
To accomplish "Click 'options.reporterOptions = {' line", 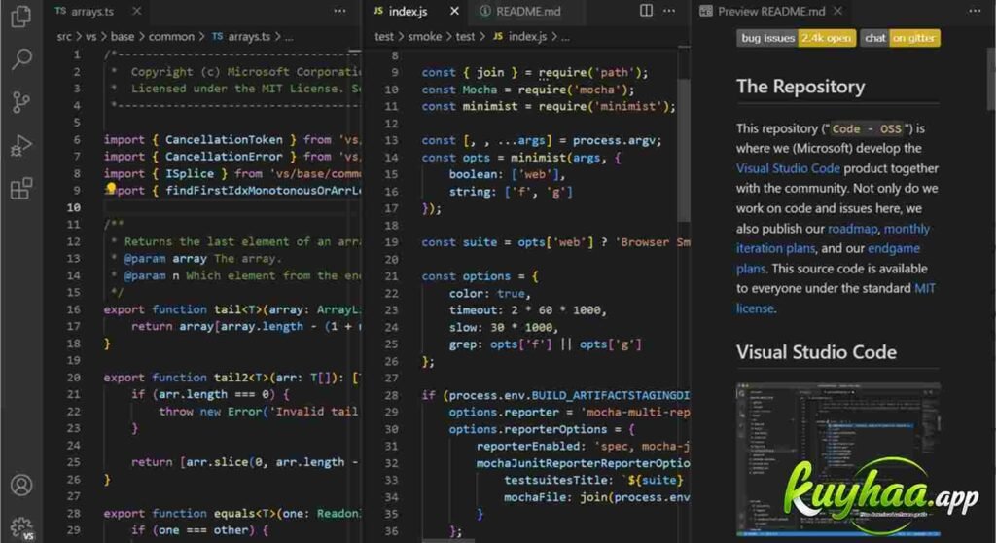I will click(541, 429).
